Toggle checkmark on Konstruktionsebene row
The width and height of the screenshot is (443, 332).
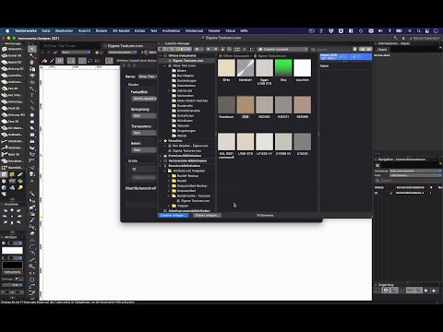pyautogui.click(x=391, y=193)
